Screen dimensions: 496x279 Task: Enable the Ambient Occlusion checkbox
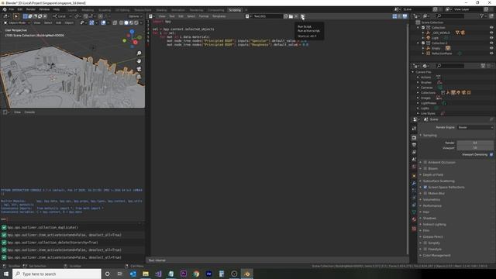tap(425, 162)
